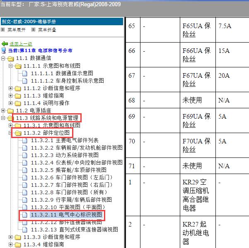Screen dimensions: 249x248
Task: Click the page icon of 11.3.2.5 乘客舱
Action: tap(24, 170)
